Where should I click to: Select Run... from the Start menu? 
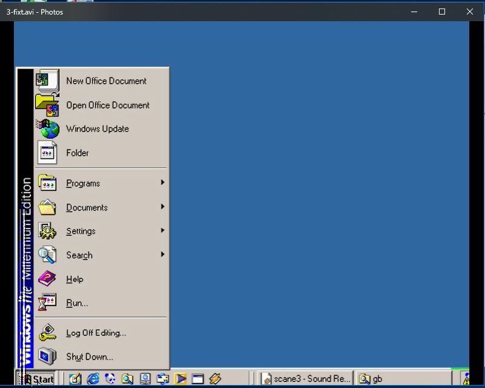click(101, 303)
